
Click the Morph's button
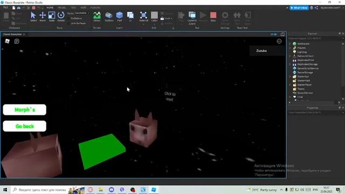[x=25, y=110]
